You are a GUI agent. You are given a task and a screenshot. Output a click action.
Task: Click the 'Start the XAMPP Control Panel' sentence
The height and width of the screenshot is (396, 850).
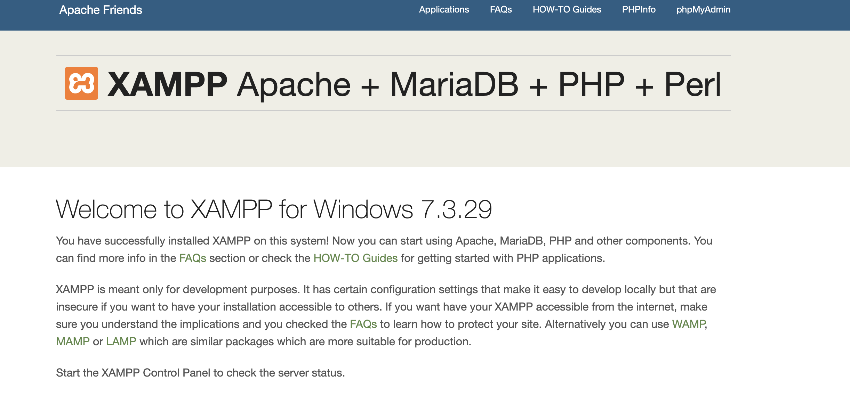click(x=200, y=373)
